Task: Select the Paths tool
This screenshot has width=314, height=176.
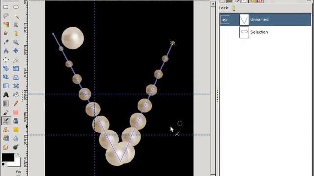Action: 16,33
